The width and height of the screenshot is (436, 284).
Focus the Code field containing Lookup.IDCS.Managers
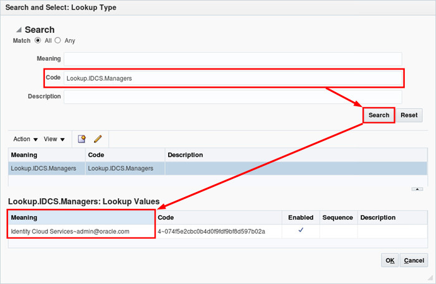[232, 78]
